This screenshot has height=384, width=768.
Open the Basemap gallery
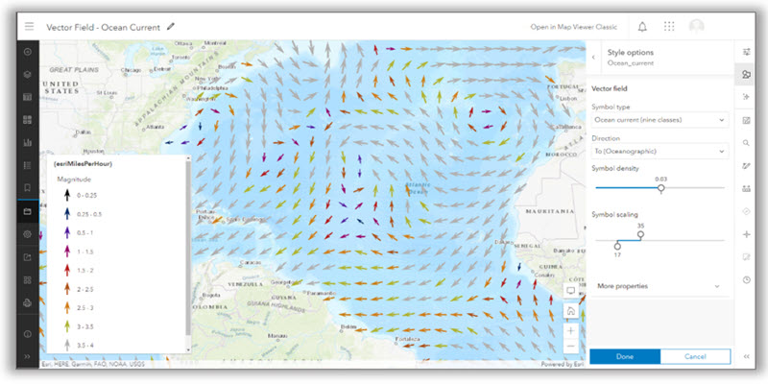(28, 120)
